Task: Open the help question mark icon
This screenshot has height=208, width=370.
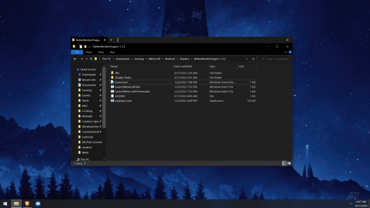Action: tap(290, 52)
